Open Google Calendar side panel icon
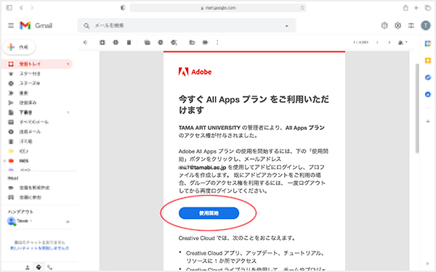The image size is (436, 272). (x=428, y=44)
